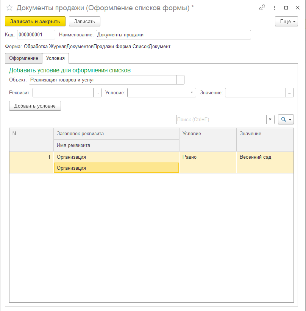Add this form to favorites with the star icon

coord(9,8)
